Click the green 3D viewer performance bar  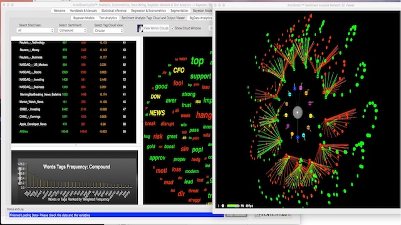click(233, 206)
